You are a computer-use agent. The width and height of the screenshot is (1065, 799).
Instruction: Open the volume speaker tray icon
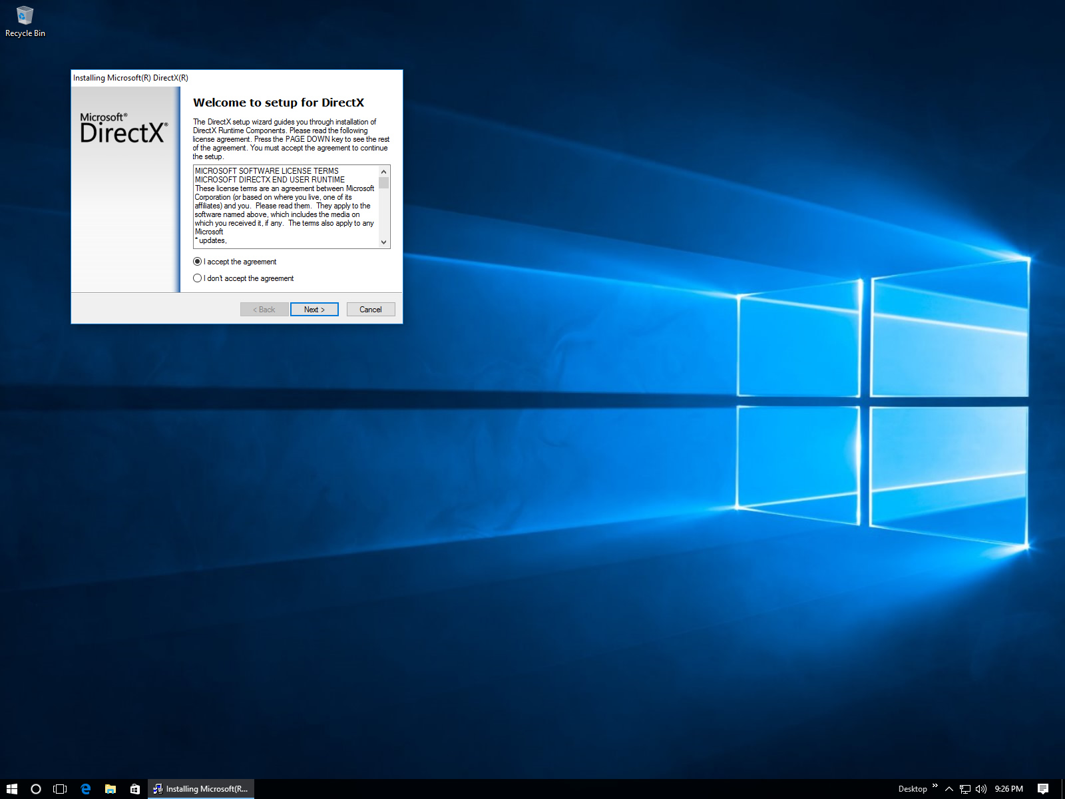tap(981, 789)
